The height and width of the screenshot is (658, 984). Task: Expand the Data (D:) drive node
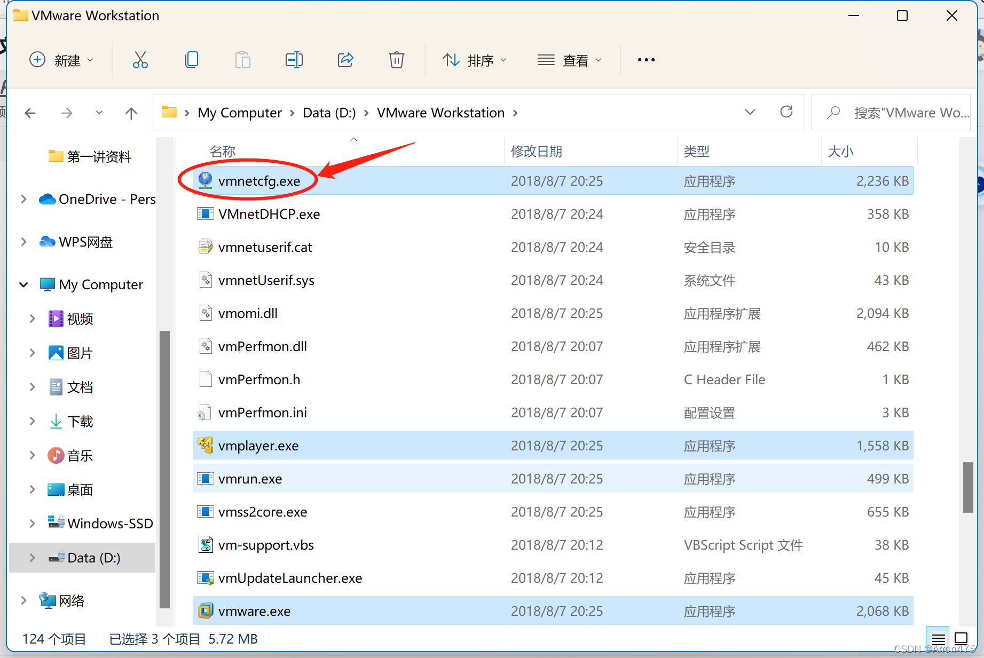point(32,558)
